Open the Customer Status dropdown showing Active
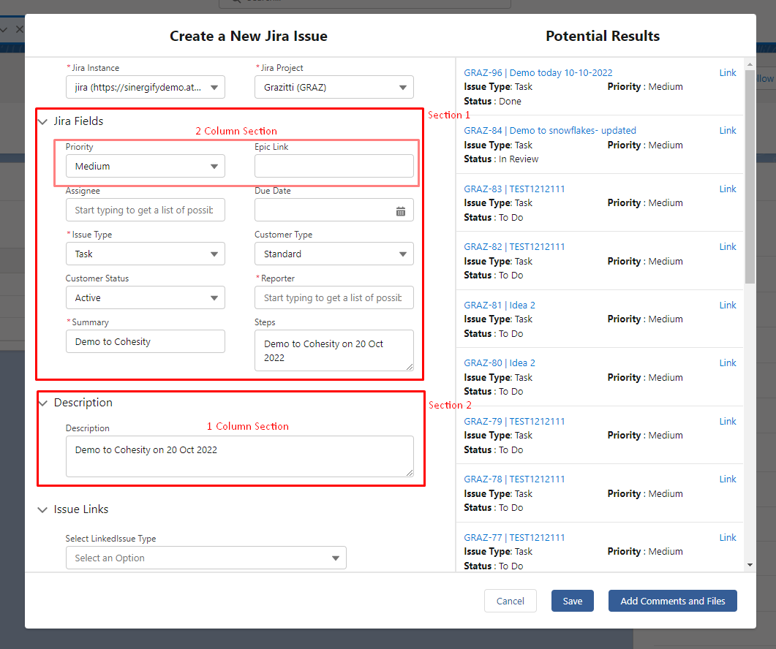The height and width of the screenshot is (649, 776). (x=146, y=297)
